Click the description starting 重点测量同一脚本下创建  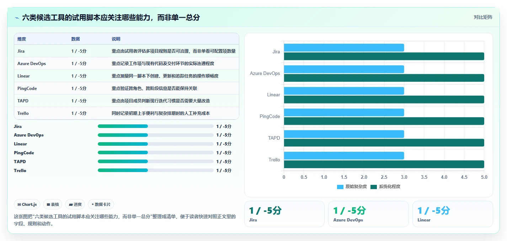165,76
